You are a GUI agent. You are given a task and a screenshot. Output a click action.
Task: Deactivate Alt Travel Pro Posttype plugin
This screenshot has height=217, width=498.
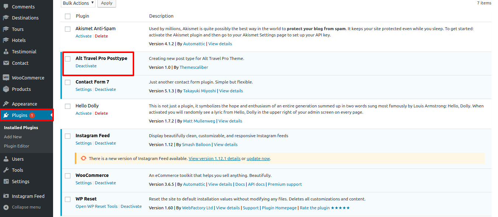(86, 66)
